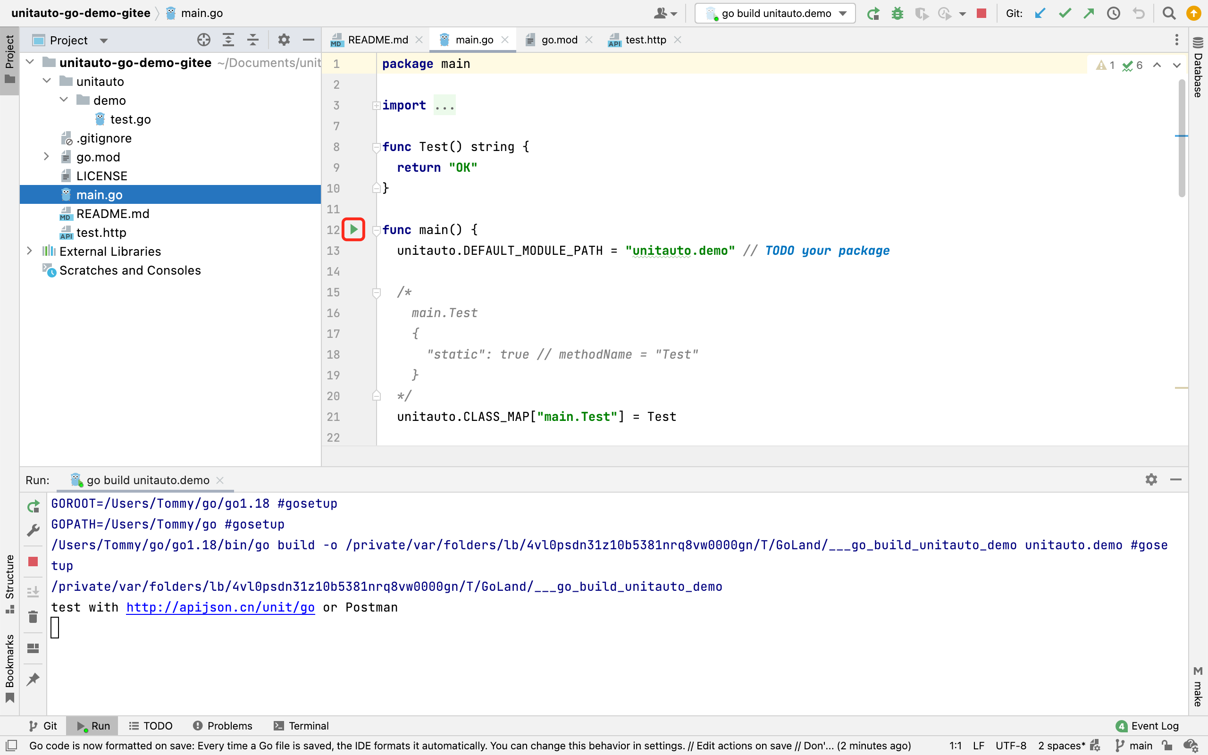The width and height of the screenshot is (1208, 755).
Task: Open run configuration dropdown go build unitauto.demo
Action: pos(775,14)
